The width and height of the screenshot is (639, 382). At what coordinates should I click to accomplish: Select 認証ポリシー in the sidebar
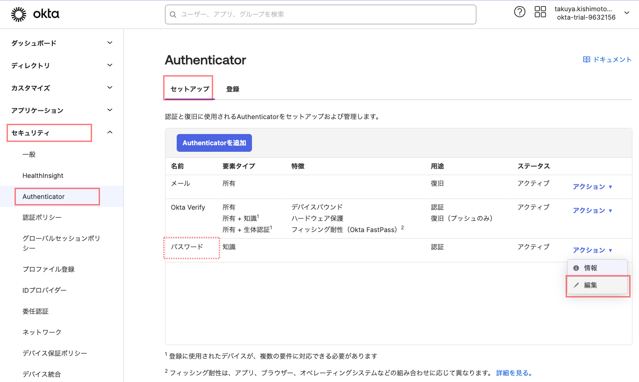click(x=43, y=217)
